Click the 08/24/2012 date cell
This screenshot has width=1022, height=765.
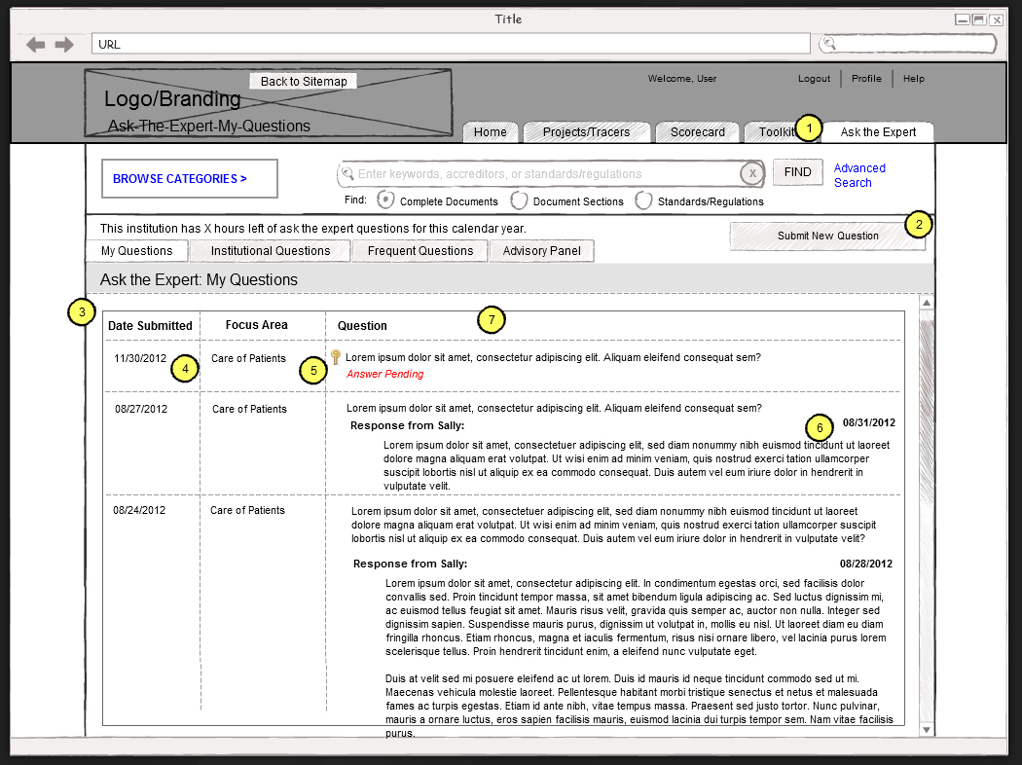pos(139,510)
